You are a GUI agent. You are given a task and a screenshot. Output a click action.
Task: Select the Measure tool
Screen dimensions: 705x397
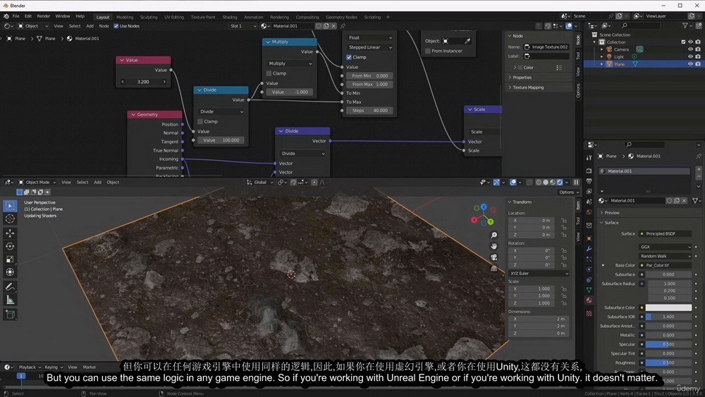tap(10, 300)
